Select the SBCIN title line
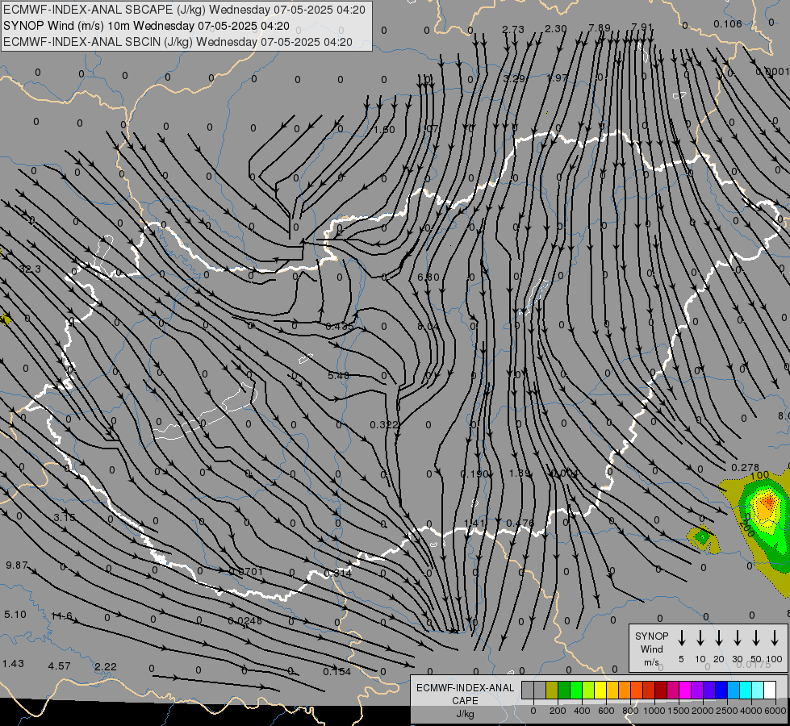The width and height of the screenshot is (790, 726). (178, 42)
